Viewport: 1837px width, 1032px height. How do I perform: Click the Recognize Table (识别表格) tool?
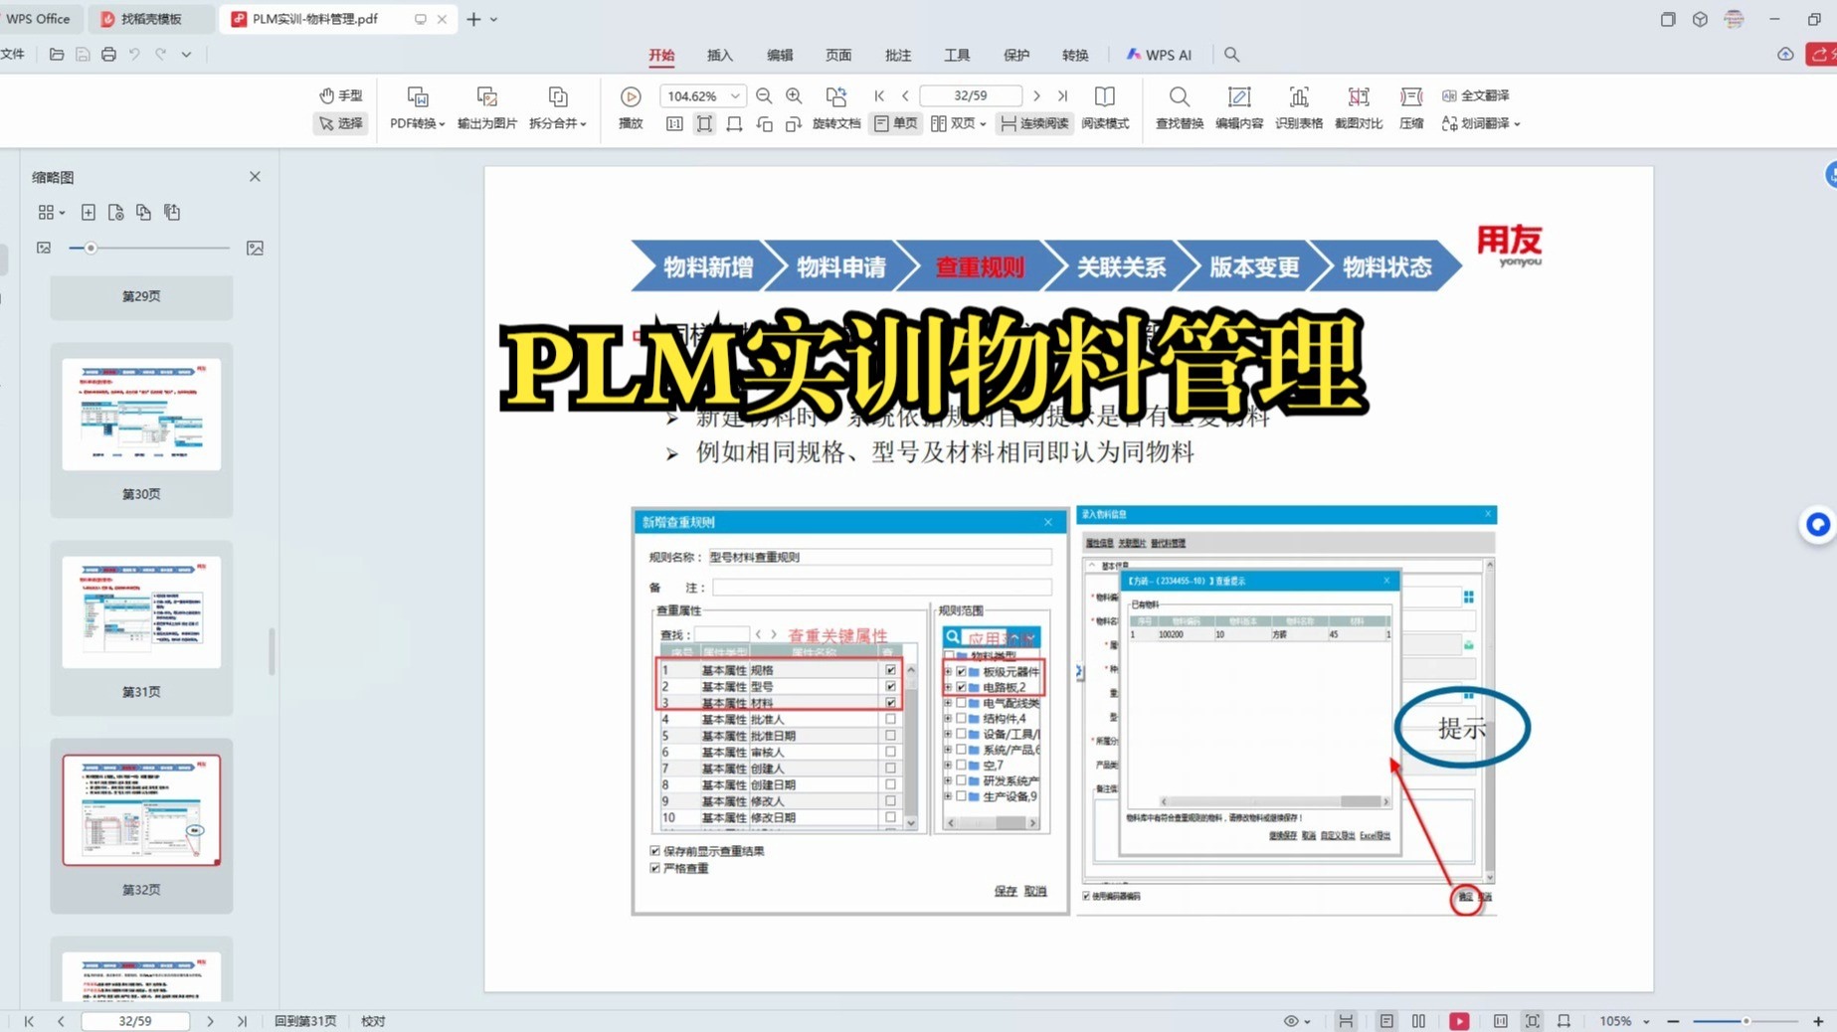(1299, 107)
